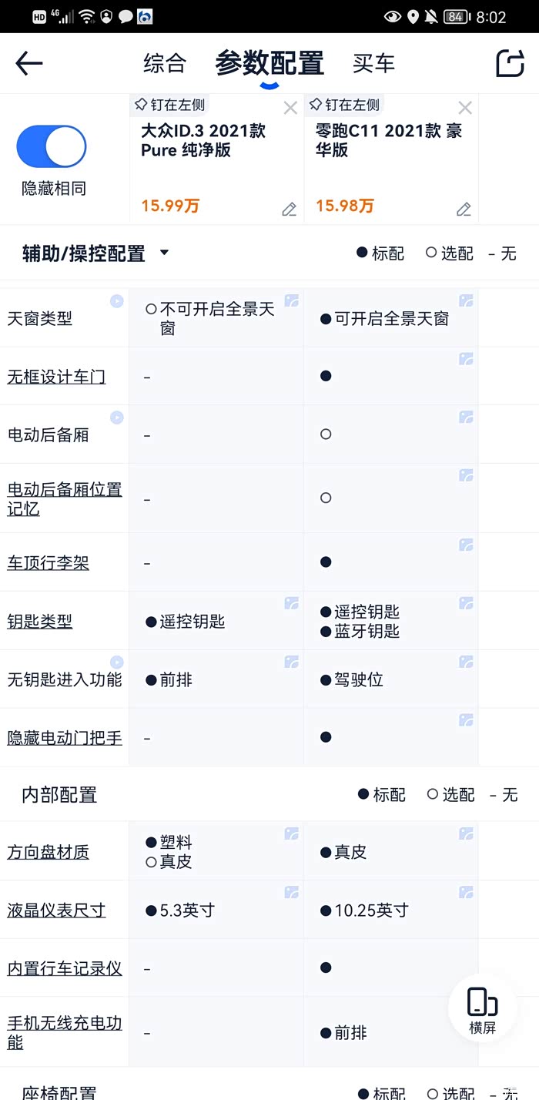Tap the back arrow icon
The image size is (539, 1100).
(29, 63)
